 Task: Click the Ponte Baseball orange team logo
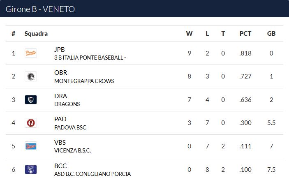tap(31, 53)
